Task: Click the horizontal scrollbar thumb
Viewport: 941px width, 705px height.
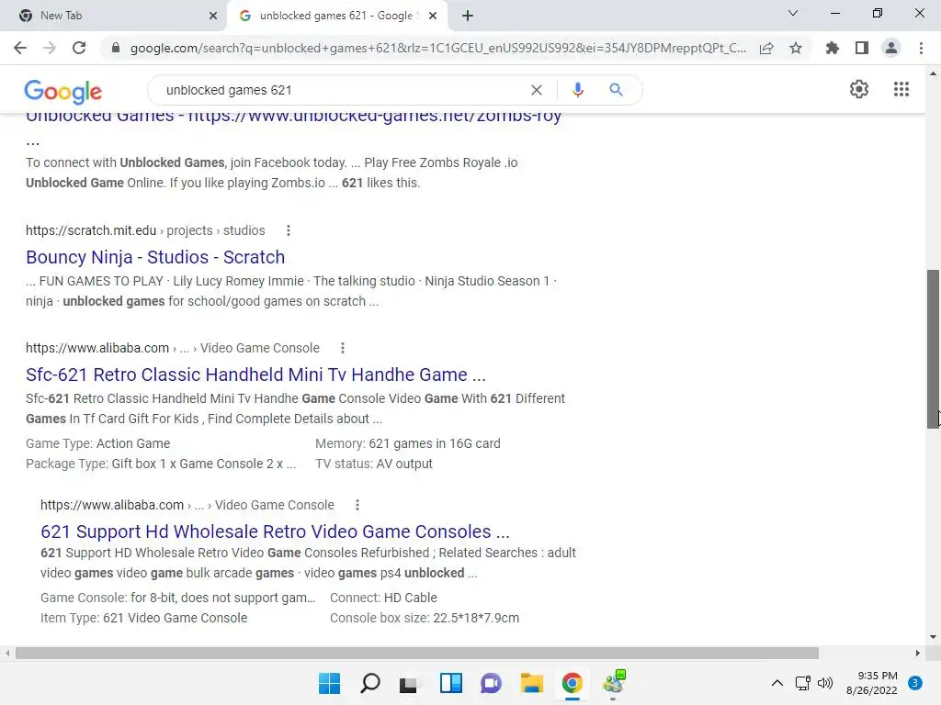Action: pyautogui.click(x=417, y=653)
